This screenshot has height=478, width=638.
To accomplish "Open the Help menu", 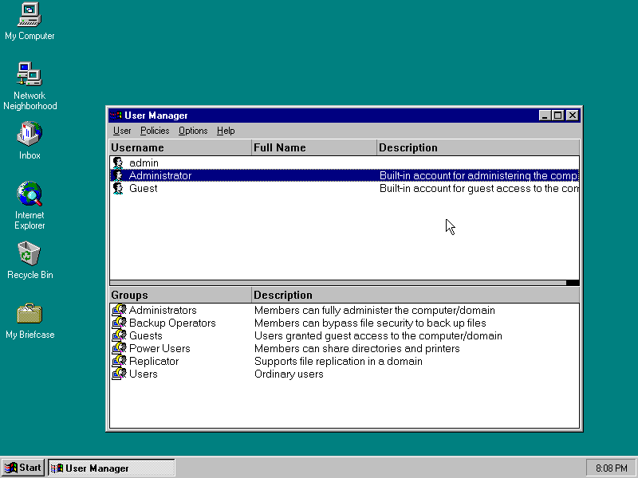I will [x=226, y=131].
